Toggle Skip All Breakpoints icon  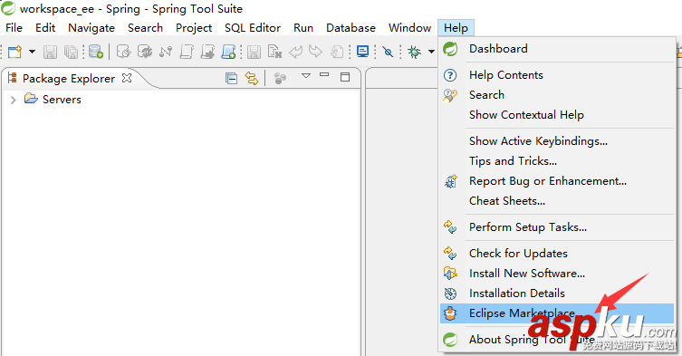pos(388,52)
